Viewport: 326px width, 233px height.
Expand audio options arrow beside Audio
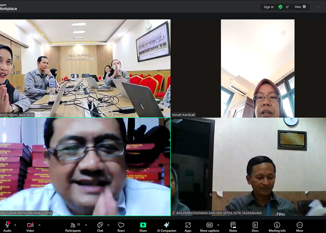click(x=15, y=225)
